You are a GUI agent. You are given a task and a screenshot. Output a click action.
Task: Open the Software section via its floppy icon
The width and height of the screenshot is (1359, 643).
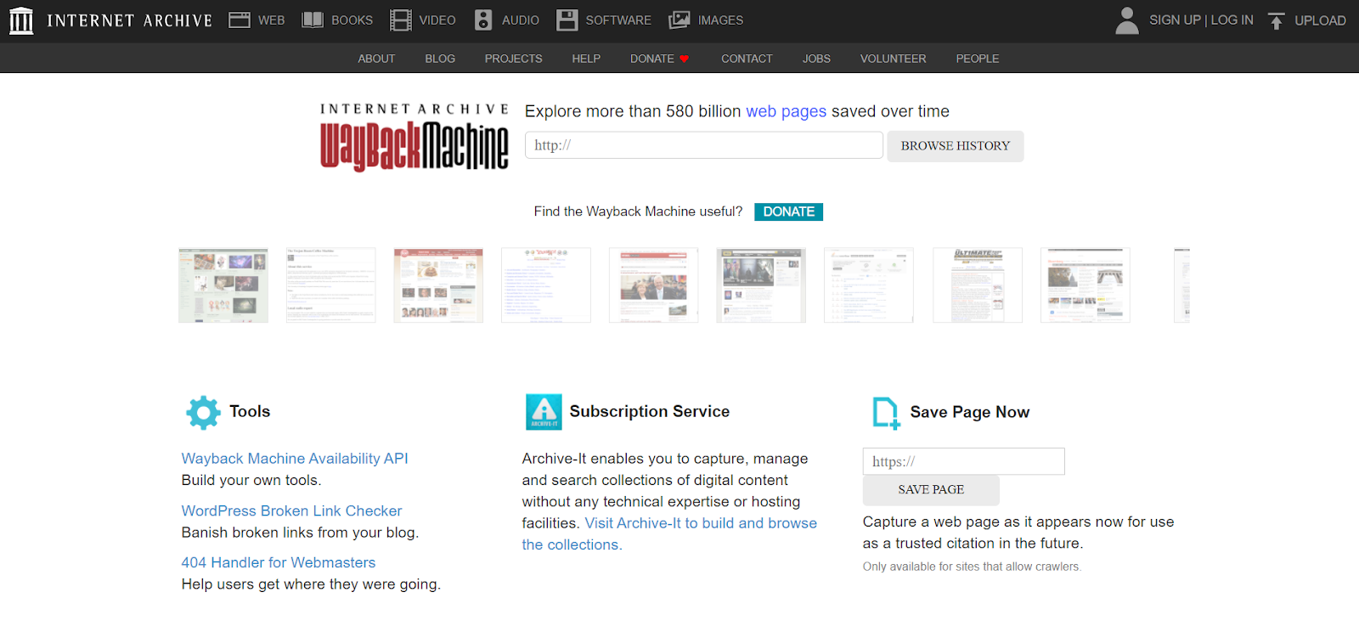[x=567, y=20]
